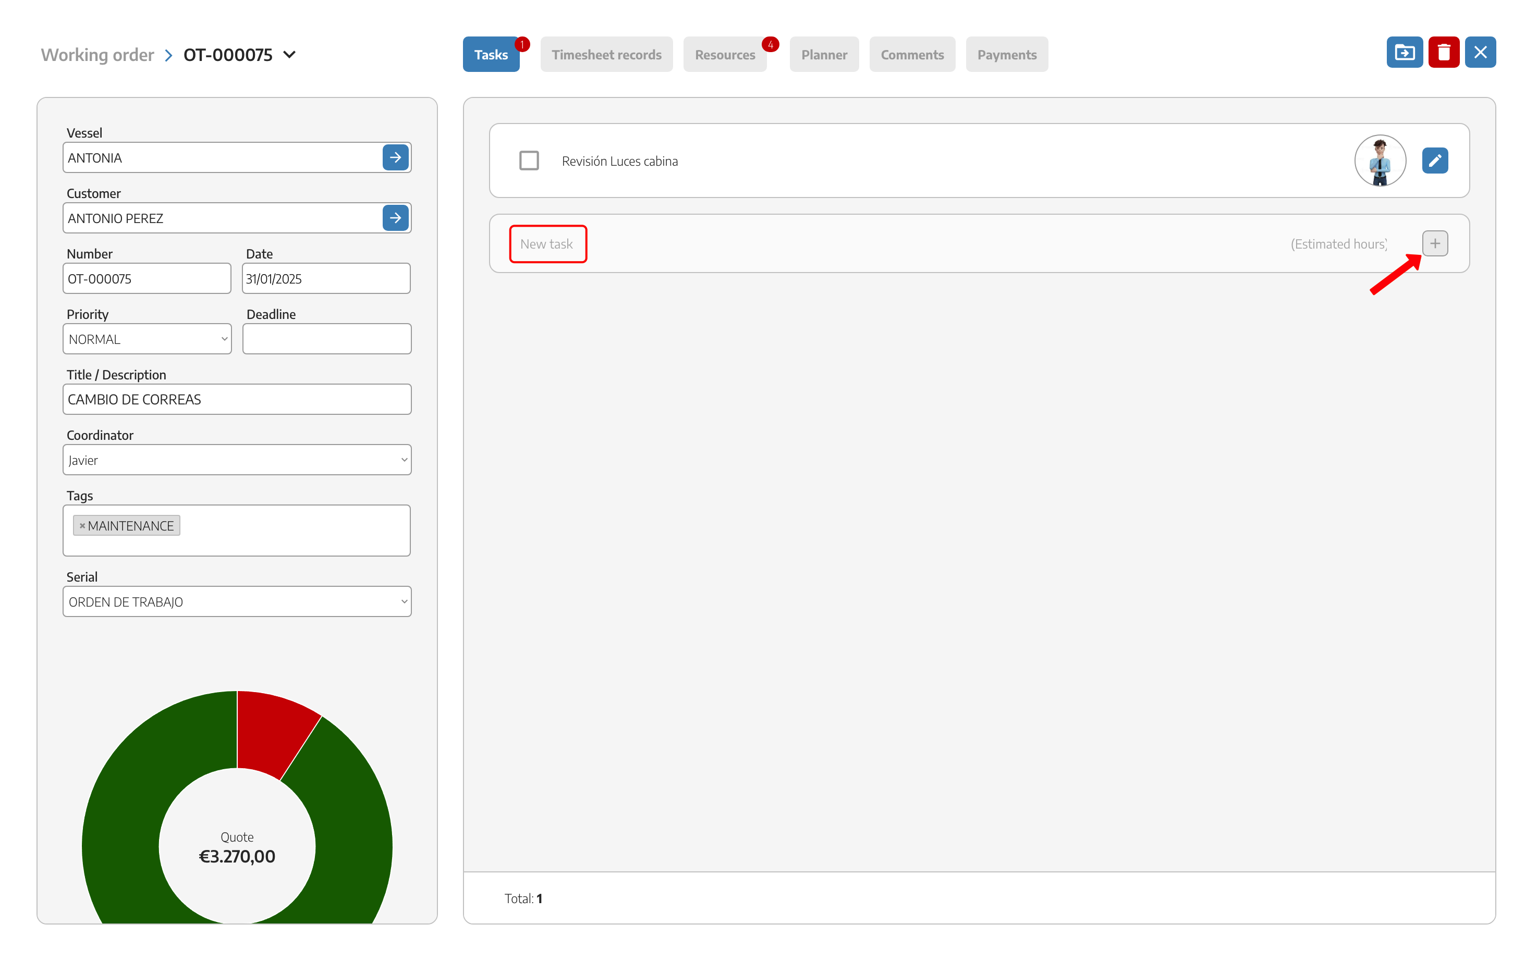Open the ANTONIO PEREZ customer arrow
This screenshot has width=1513, height=961.
[395, 218]
